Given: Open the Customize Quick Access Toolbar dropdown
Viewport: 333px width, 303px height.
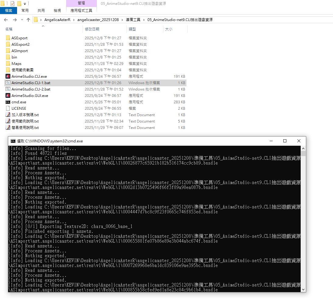Looking at the screenshot, I should pos(25,4).
